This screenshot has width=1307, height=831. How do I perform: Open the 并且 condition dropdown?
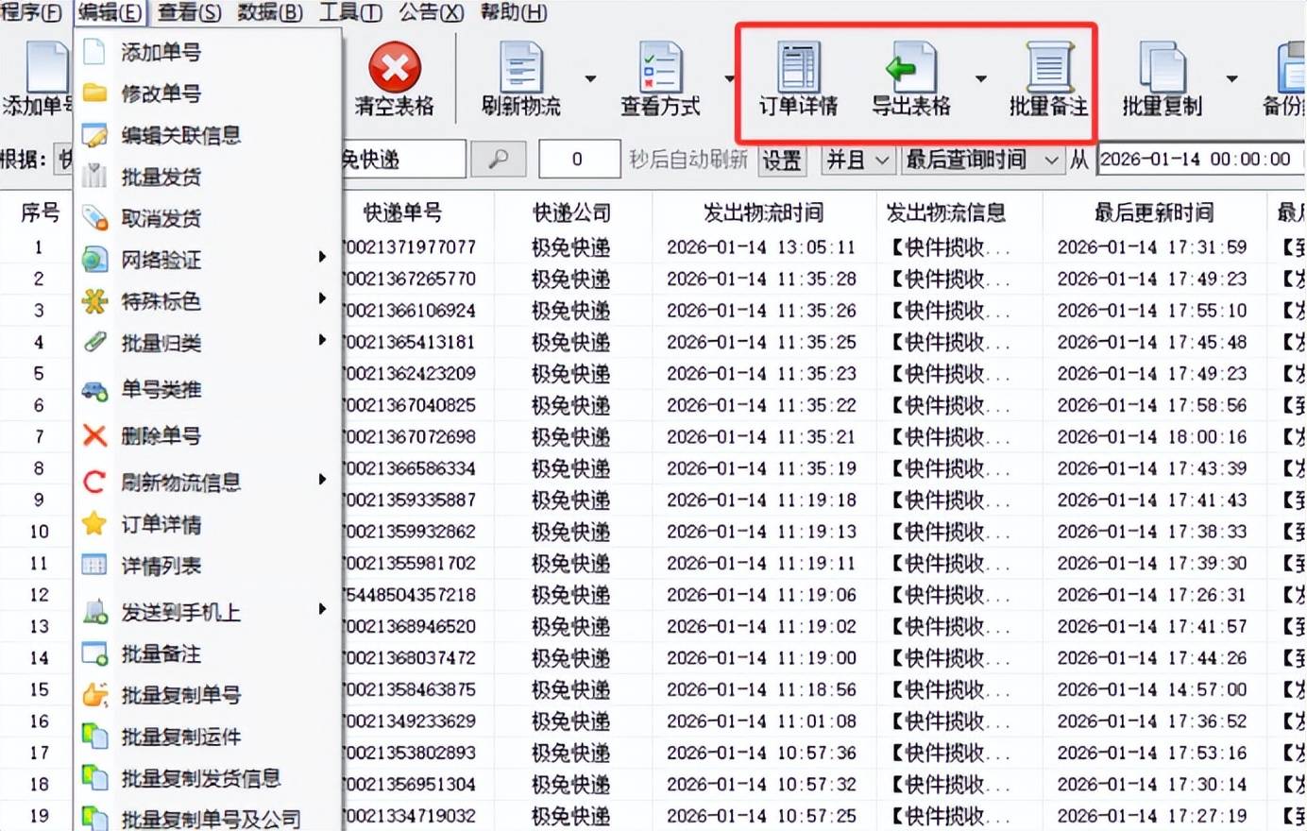coord(857,160)
